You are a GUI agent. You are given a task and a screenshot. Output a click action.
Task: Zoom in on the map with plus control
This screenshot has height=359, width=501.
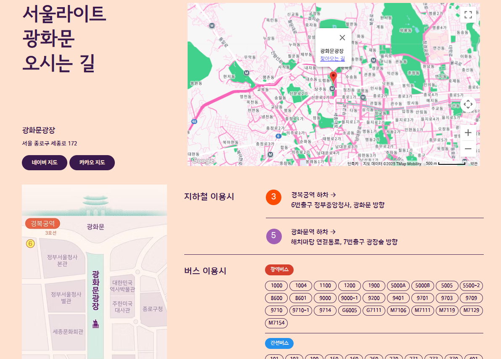(x=467, y=132)
